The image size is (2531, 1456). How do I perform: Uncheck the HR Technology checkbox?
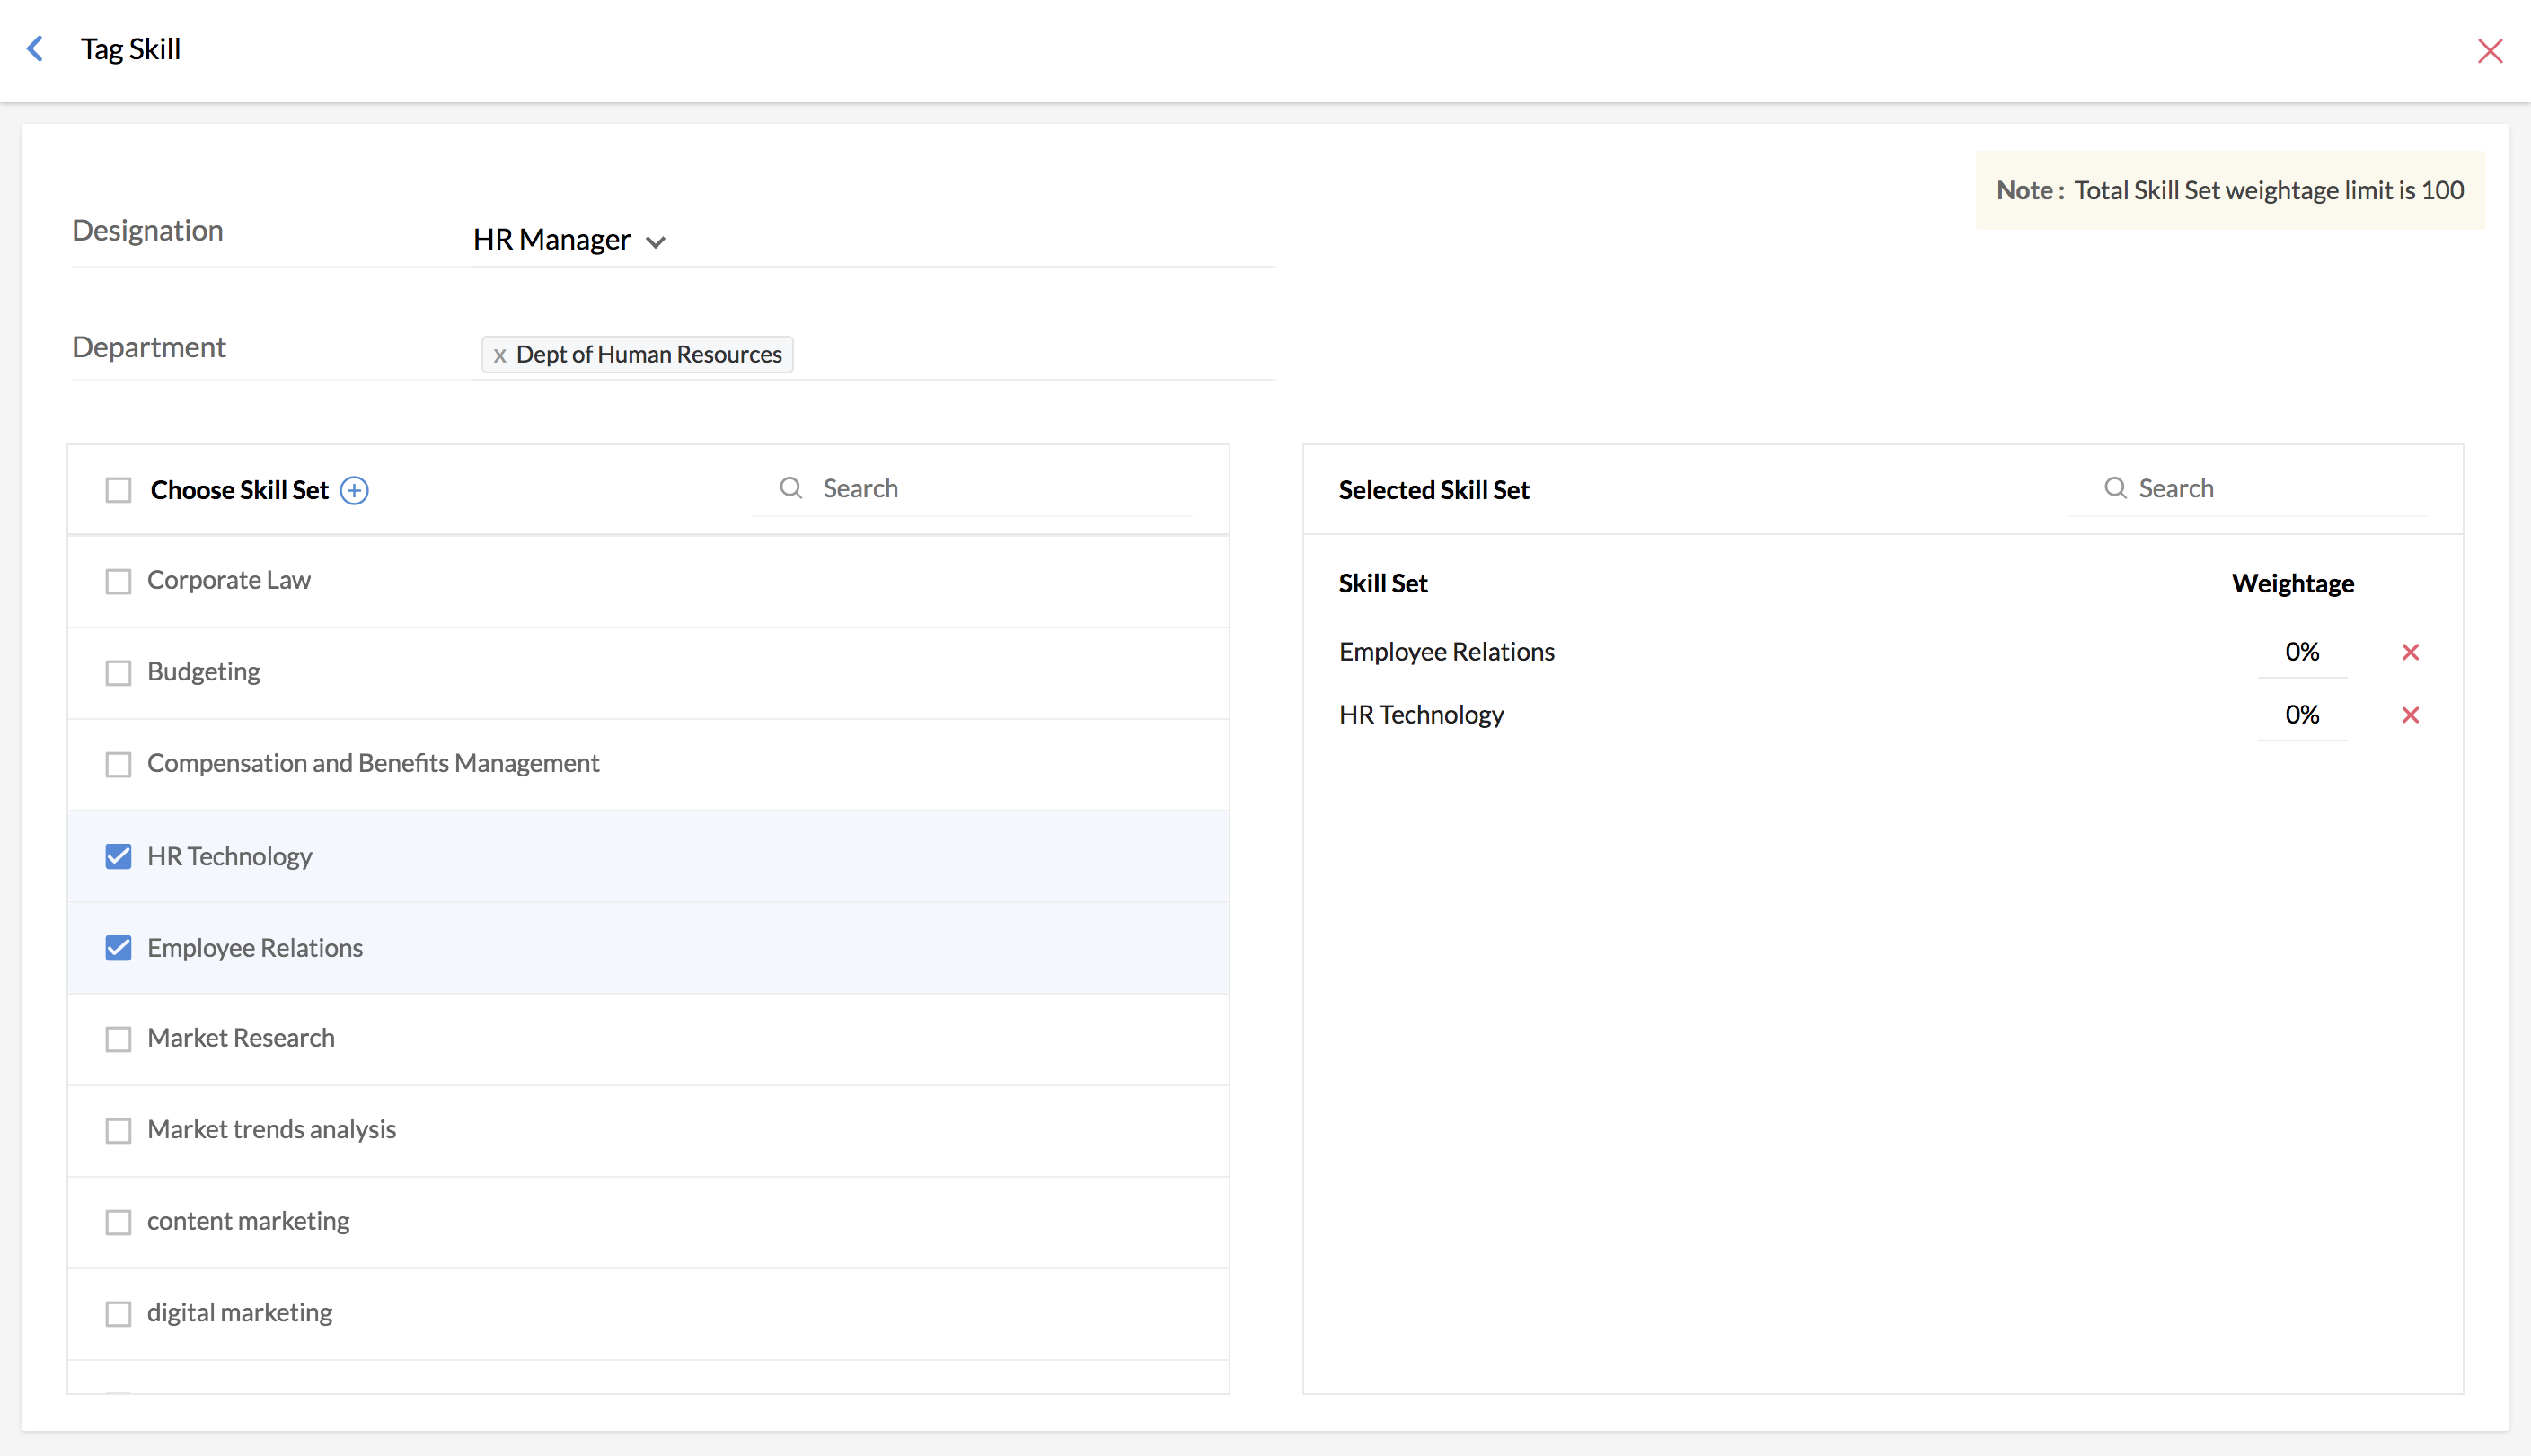click(118, 856)
